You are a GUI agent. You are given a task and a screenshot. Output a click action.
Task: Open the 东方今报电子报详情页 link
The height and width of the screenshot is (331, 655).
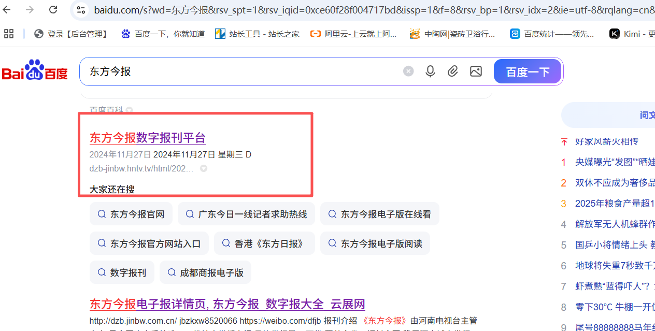226,304
